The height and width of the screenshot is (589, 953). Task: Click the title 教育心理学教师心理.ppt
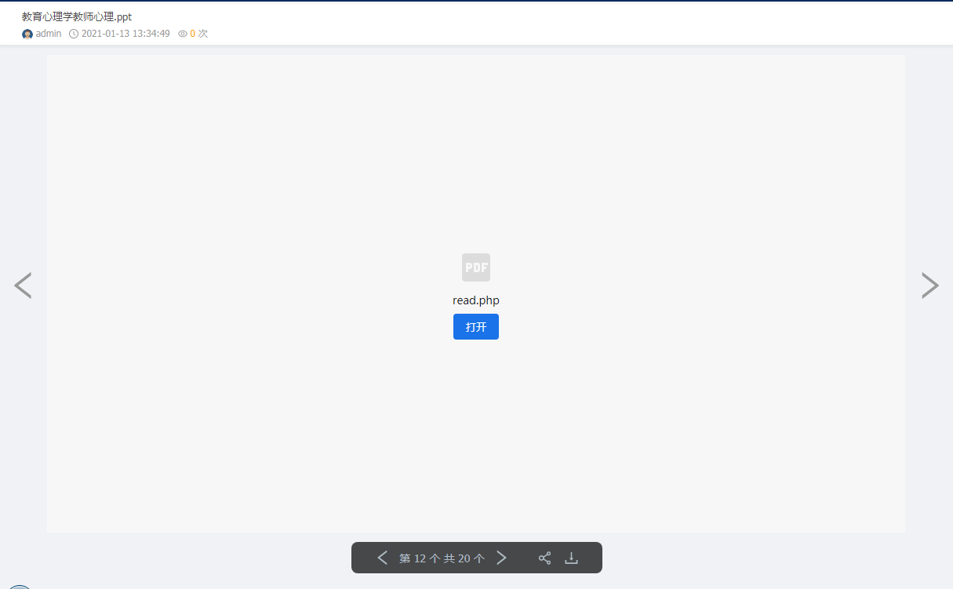[x=77, y=16]
